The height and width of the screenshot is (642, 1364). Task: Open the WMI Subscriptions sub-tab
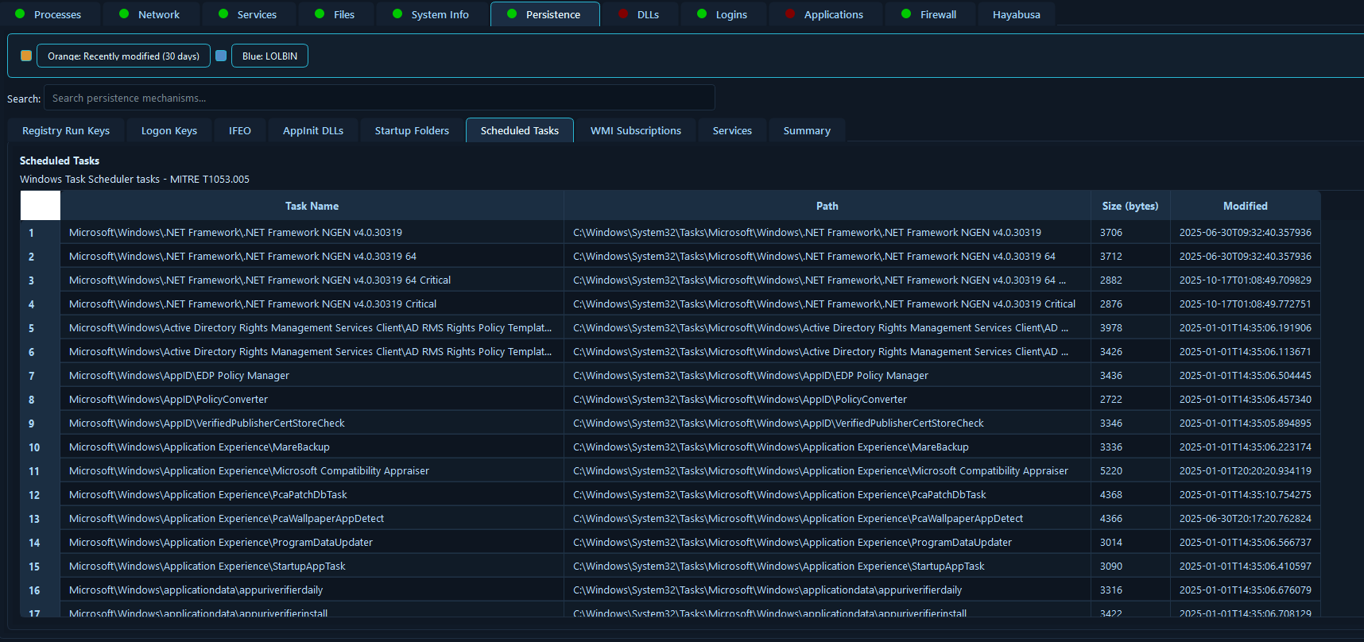(635, 130)
